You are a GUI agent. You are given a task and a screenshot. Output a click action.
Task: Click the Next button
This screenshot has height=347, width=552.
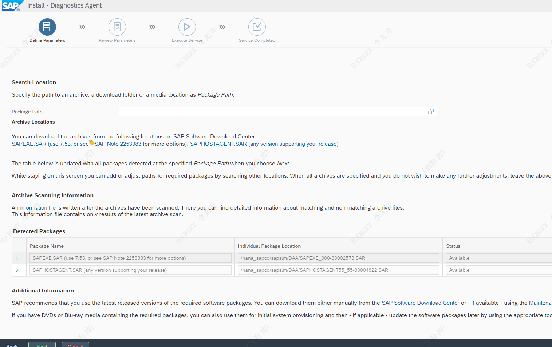click(x=42, y=345)
